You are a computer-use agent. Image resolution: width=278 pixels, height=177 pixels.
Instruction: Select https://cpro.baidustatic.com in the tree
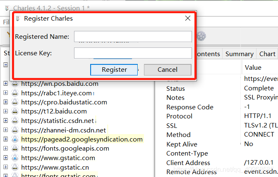(64, 102)
